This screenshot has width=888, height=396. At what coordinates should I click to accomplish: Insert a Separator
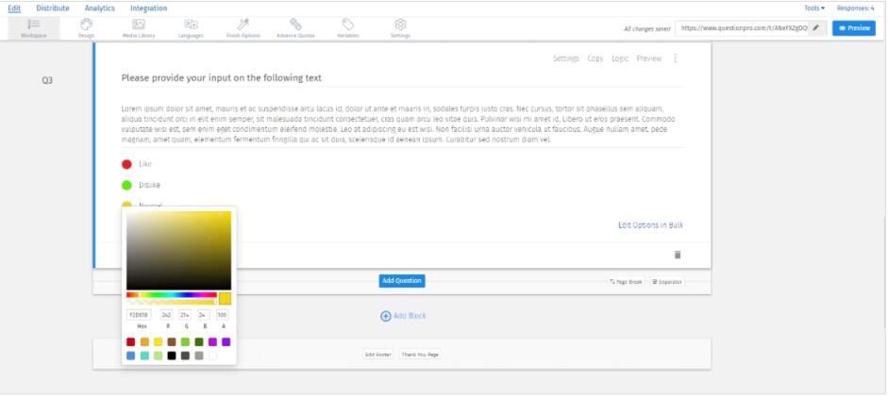coord(666,281)
